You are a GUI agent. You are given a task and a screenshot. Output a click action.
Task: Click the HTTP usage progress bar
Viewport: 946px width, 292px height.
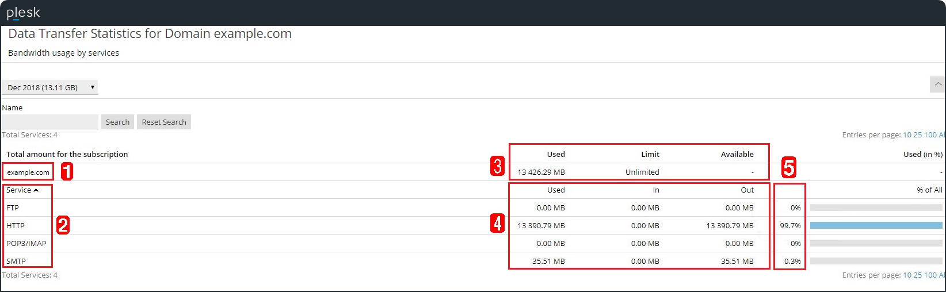(x=876, y=225)
